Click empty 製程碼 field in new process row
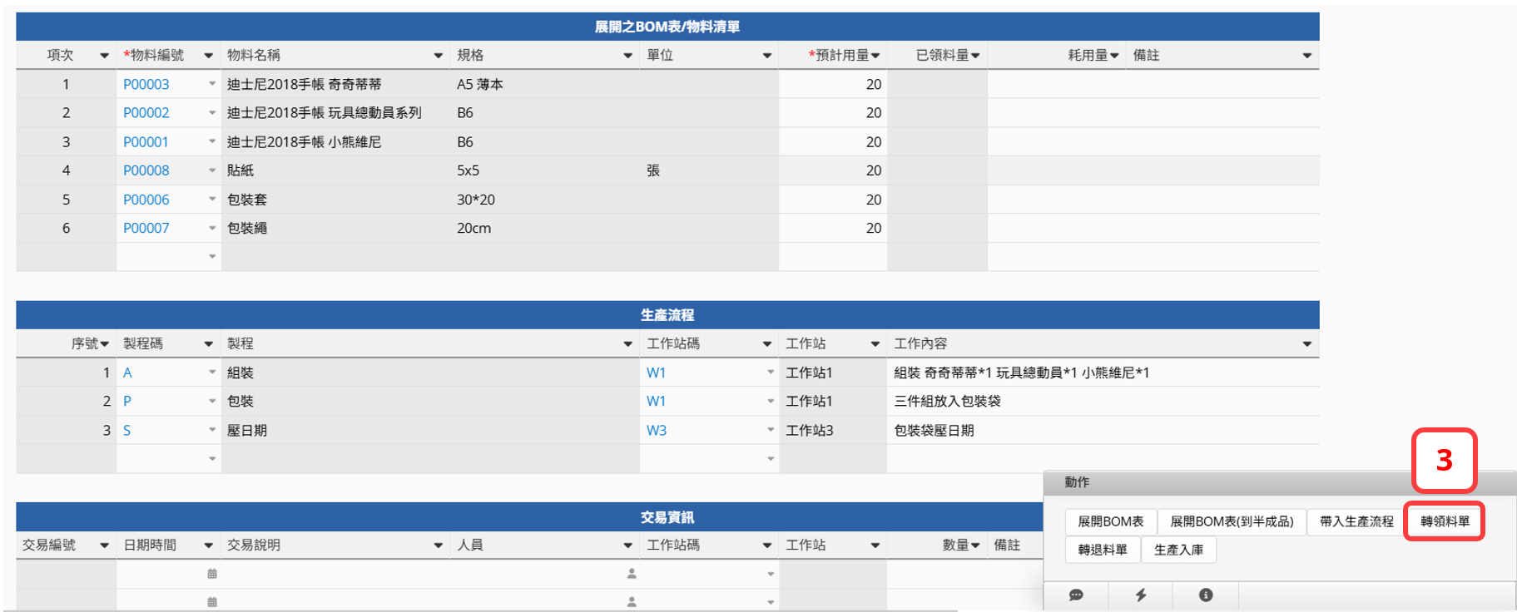The image size is (1517, 612). (x=169, y=459)
